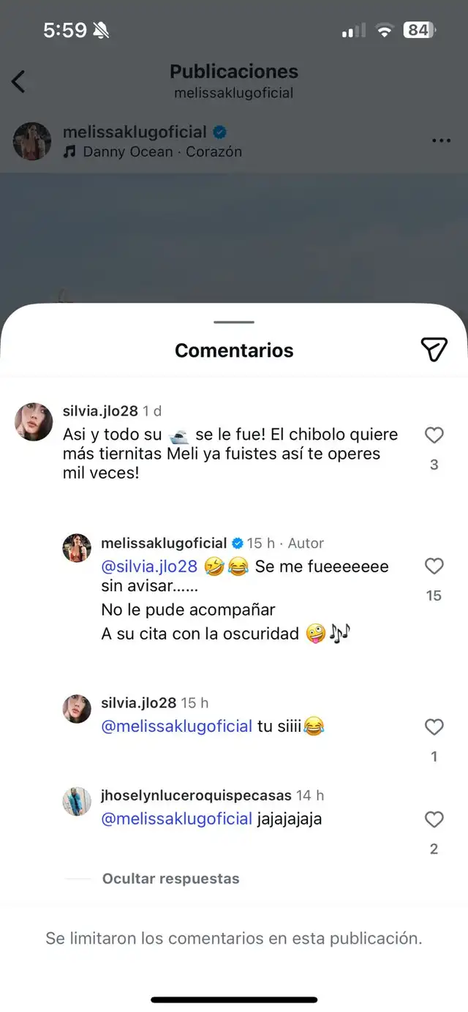Screen dimensions: 468x1012
Task: Open the Publicaciones header title
Action: tap(233, 71)
